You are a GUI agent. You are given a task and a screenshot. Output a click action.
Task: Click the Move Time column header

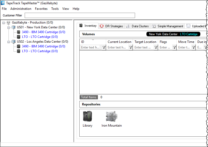tap(186, 42)
